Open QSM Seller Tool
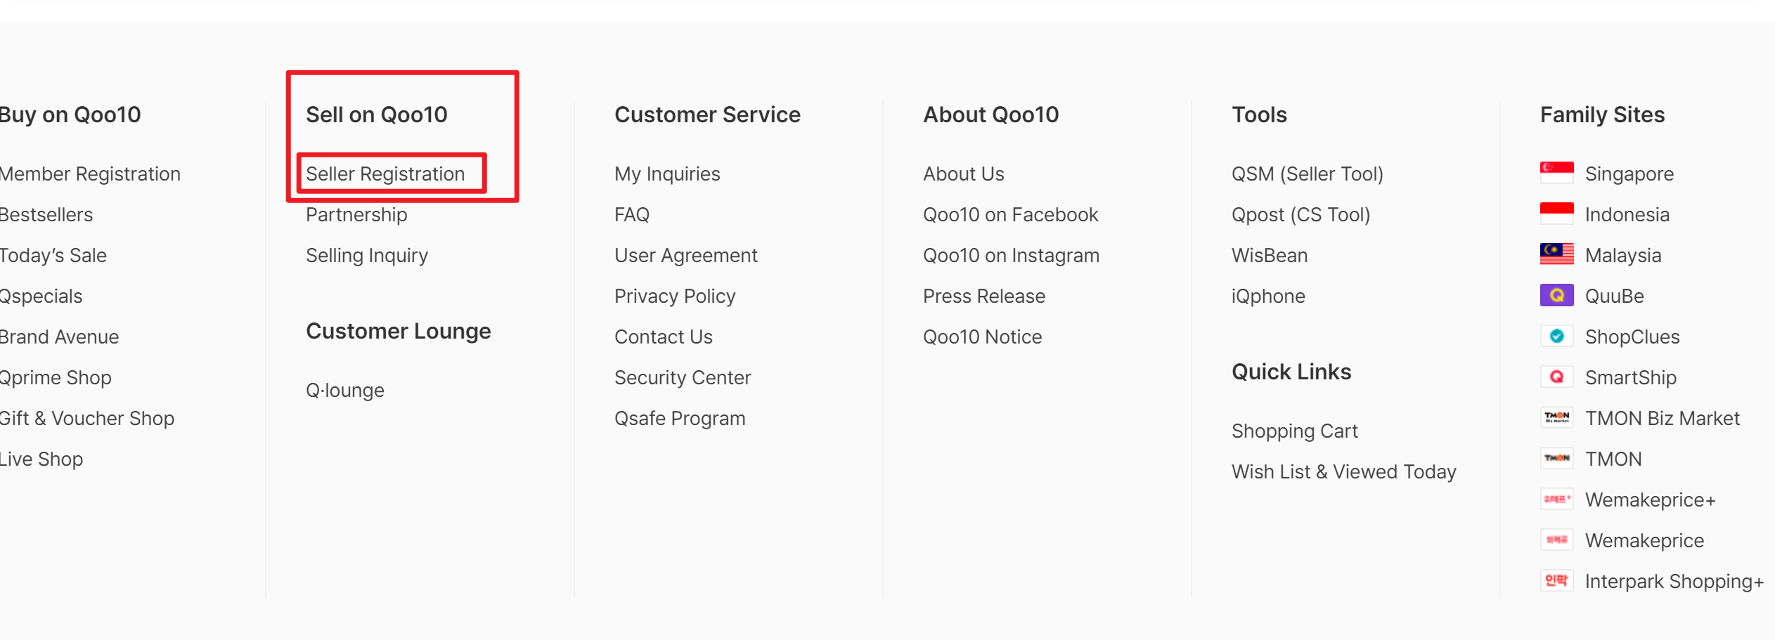The image size is (1775, 640). click(x=1307, y=174)
